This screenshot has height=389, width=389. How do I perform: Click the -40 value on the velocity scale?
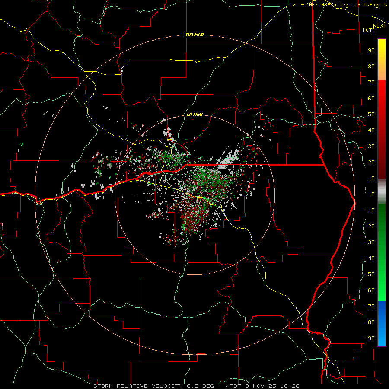tap(370, 258)
